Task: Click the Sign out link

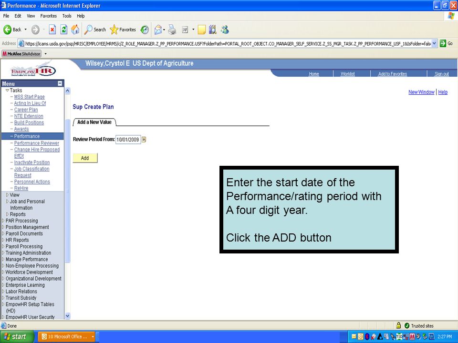Action: click(x=442, y=74)
